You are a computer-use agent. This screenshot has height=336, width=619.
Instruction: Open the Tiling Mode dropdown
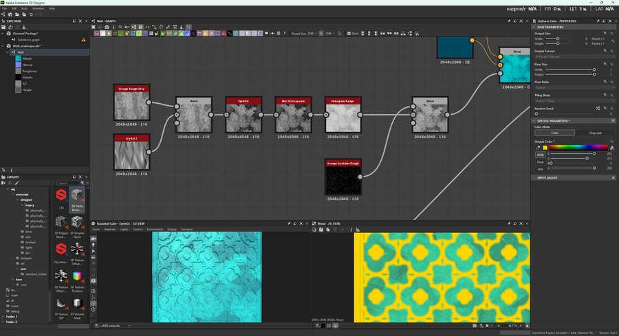point(574,100)
